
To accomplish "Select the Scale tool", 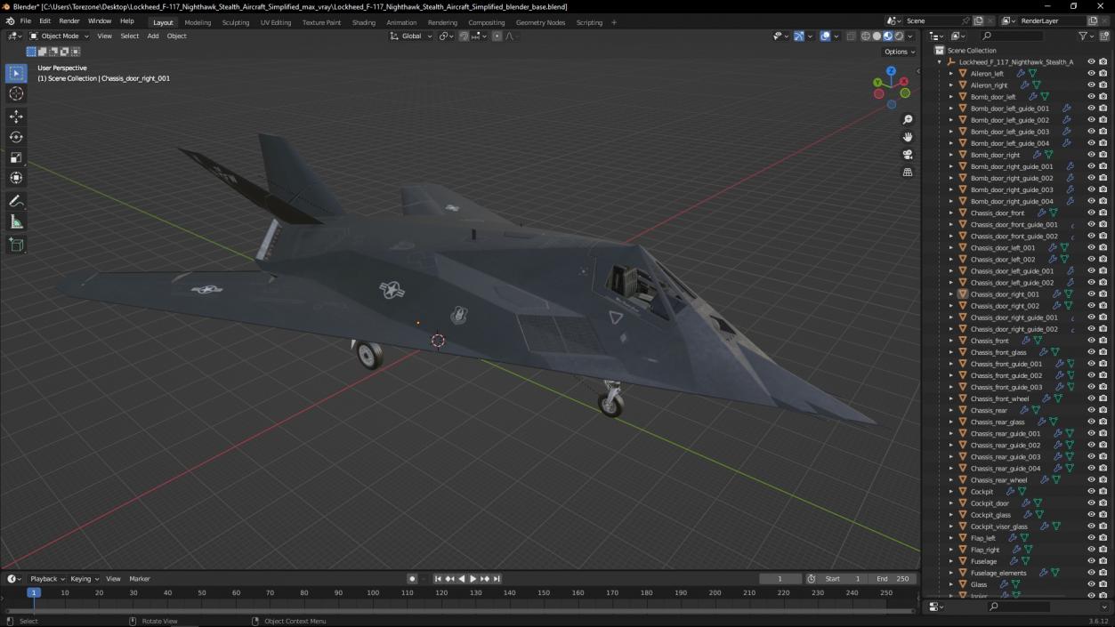I will pos(16,157).
